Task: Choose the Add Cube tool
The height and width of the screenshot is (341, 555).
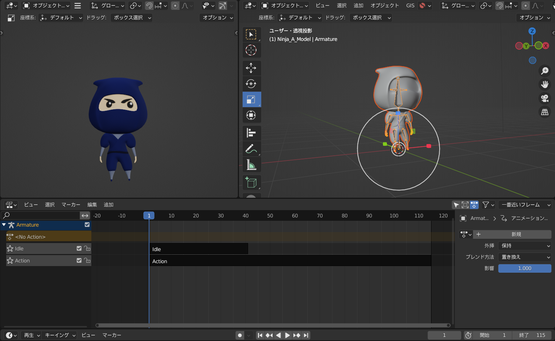Action: (252, 182)
